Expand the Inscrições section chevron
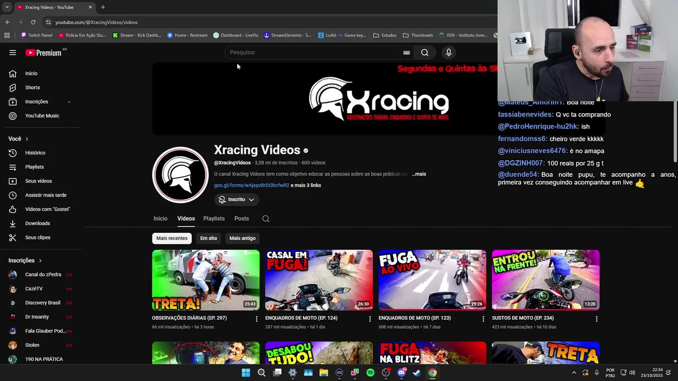The height and width of the screenshot is (381, 678). click(x=40, y=260)
